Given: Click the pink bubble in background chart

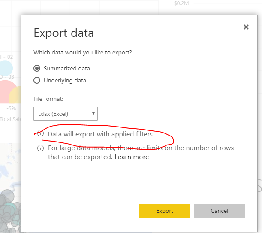Looking at the screenshot, I should (6, 92).
